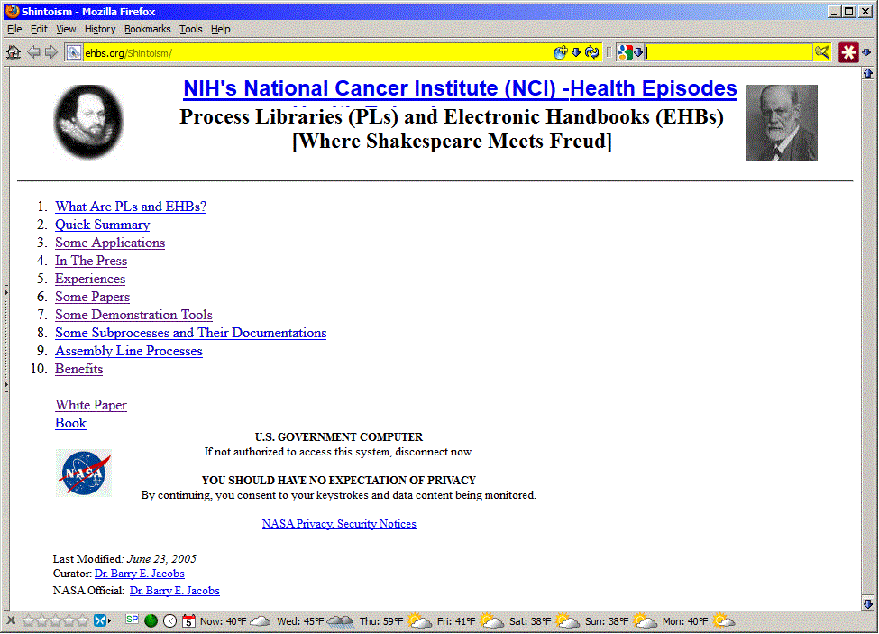Click the red asterisk toolbar icon
Viewport: 879px width, 634px height.
point(848,52)
